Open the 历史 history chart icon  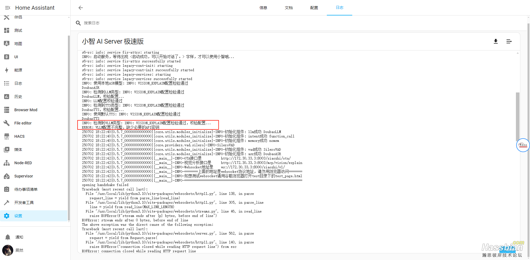(7, 97)
